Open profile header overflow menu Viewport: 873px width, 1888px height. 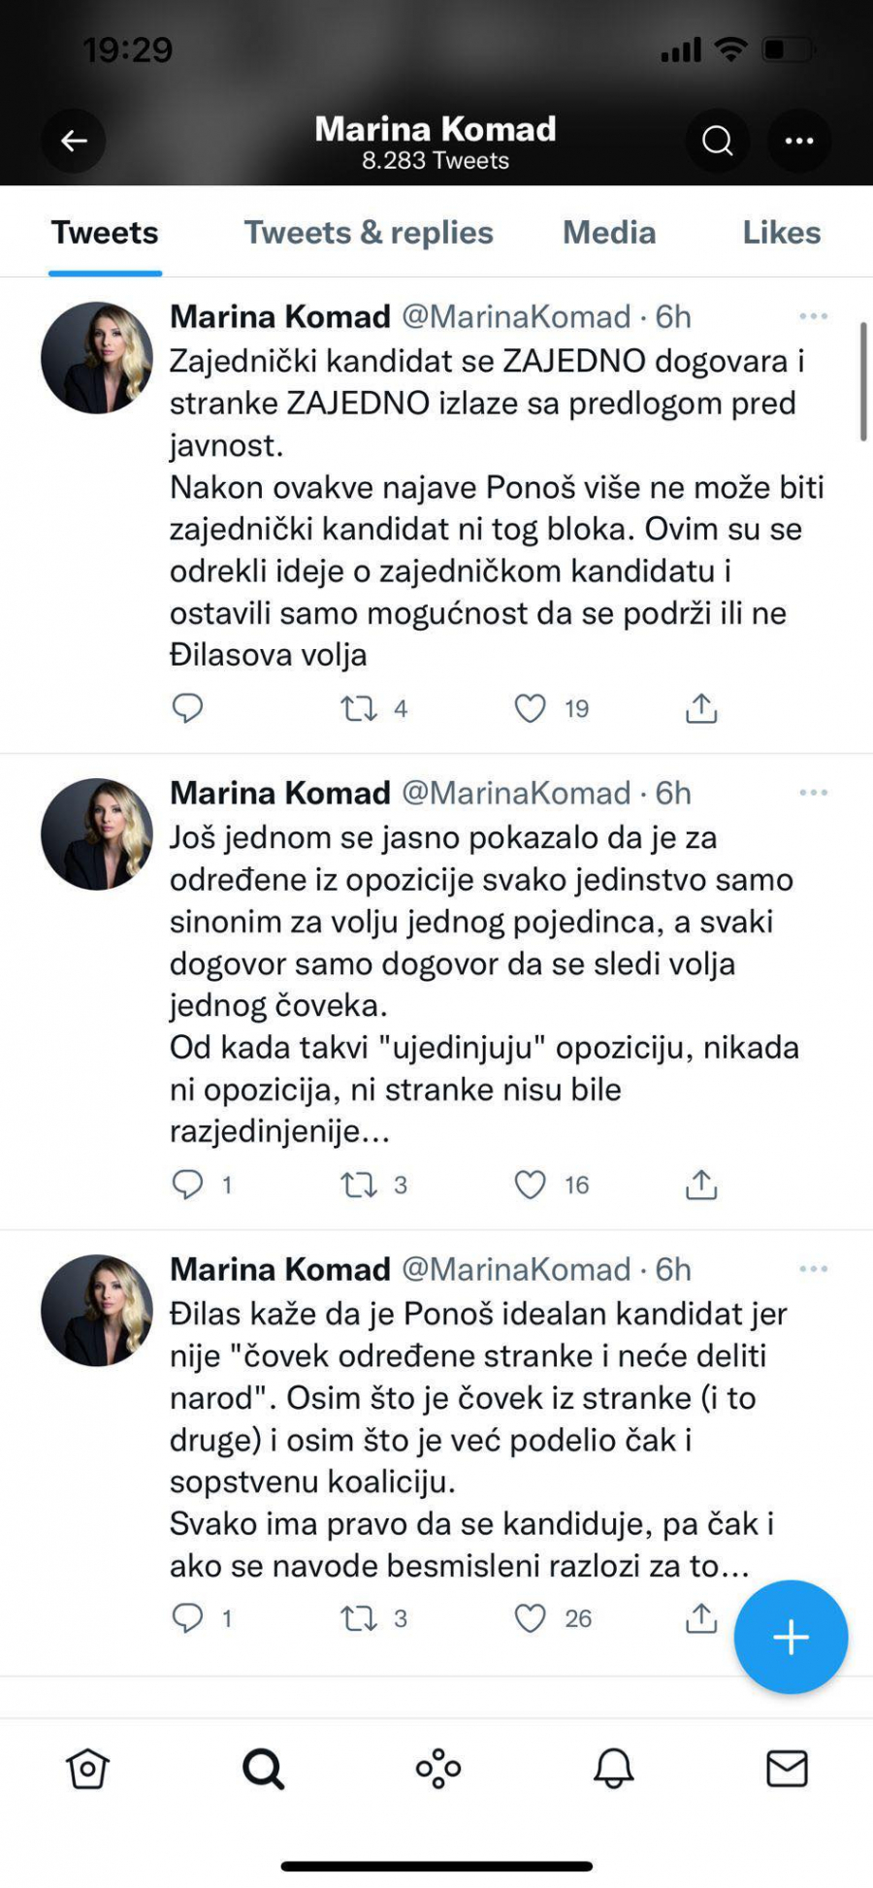(798, 140)
